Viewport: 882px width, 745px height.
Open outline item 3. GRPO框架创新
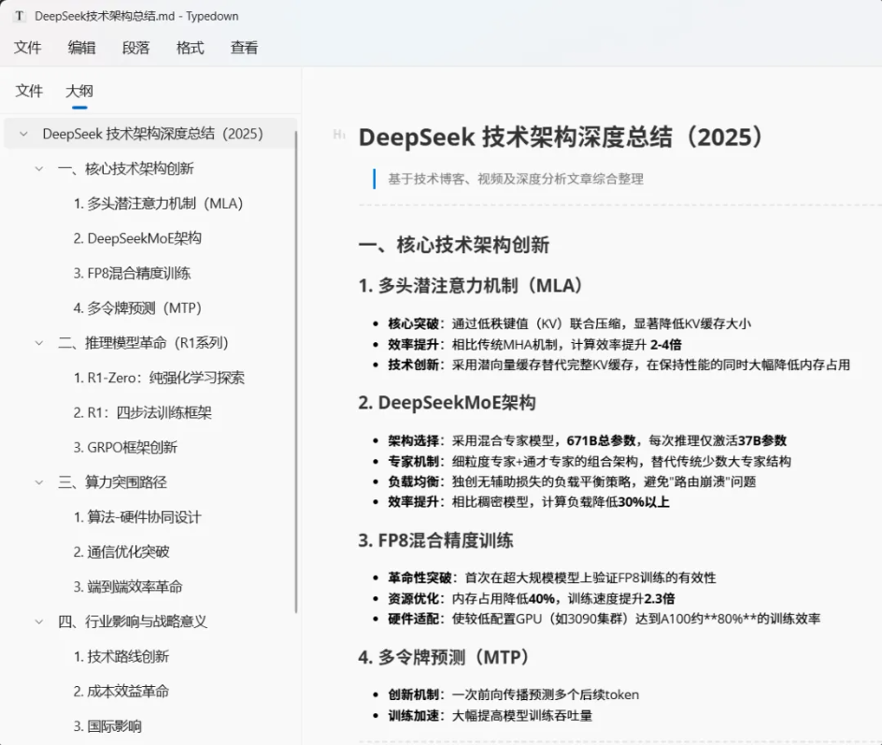click(x=125, y=448)
